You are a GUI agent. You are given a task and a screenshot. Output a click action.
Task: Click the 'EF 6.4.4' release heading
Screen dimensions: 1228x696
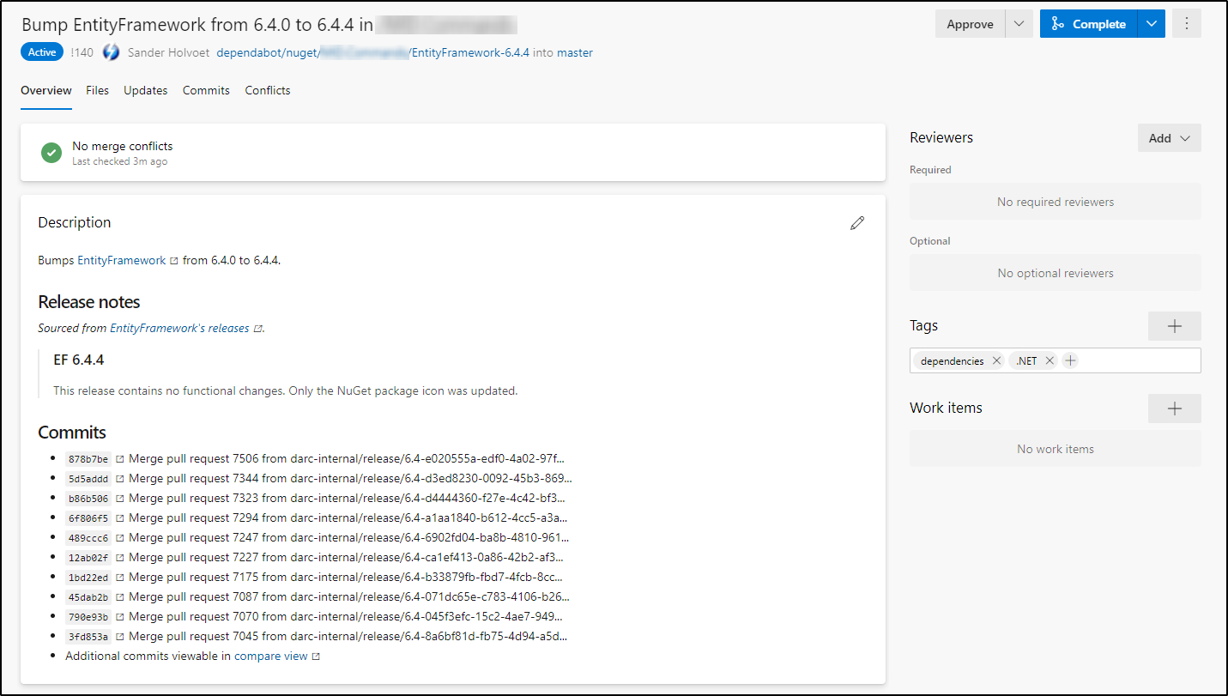(79, 360)
